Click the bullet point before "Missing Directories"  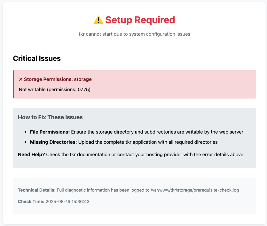tap(26, 142)
